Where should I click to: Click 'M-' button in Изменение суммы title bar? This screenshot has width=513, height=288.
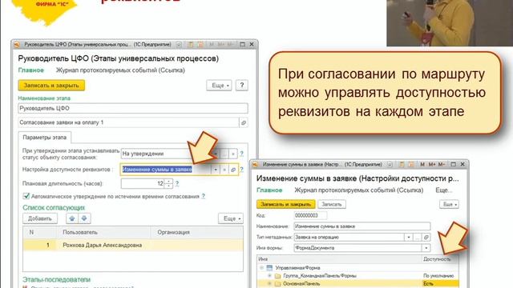pyautogui.click(x=442, y=164)
